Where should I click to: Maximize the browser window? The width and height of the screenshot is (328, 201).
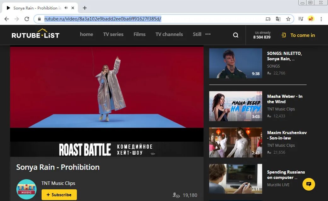310,3
